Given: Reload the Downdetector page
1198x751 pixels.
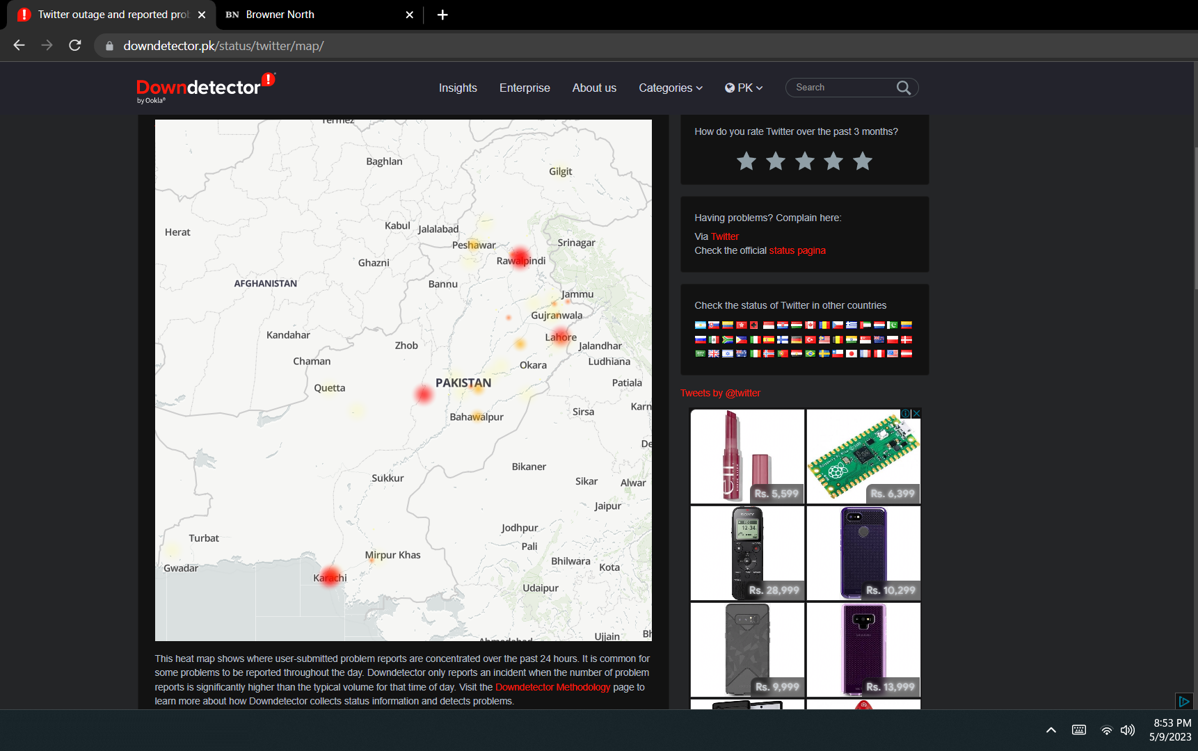Looking at the screenshot, I should coord(75,45).
